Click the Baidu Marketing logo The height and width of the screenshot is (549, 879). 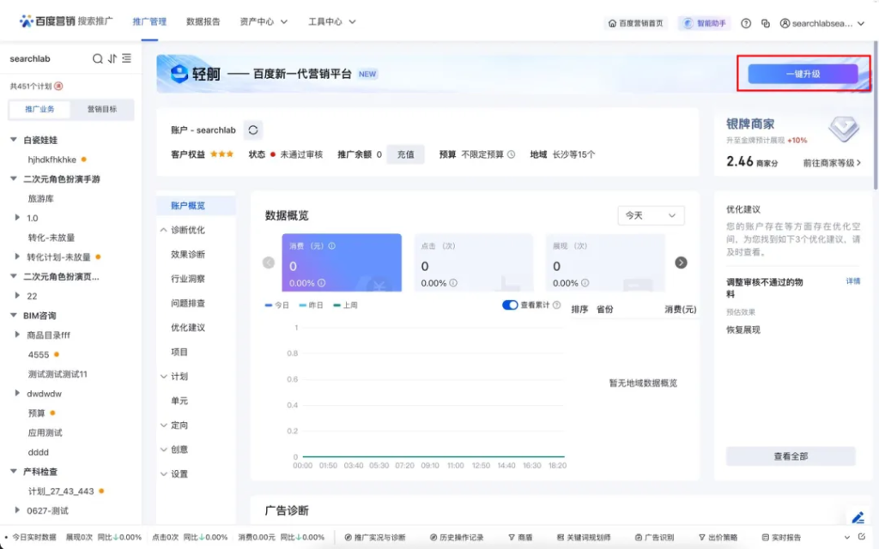point(66,21)
